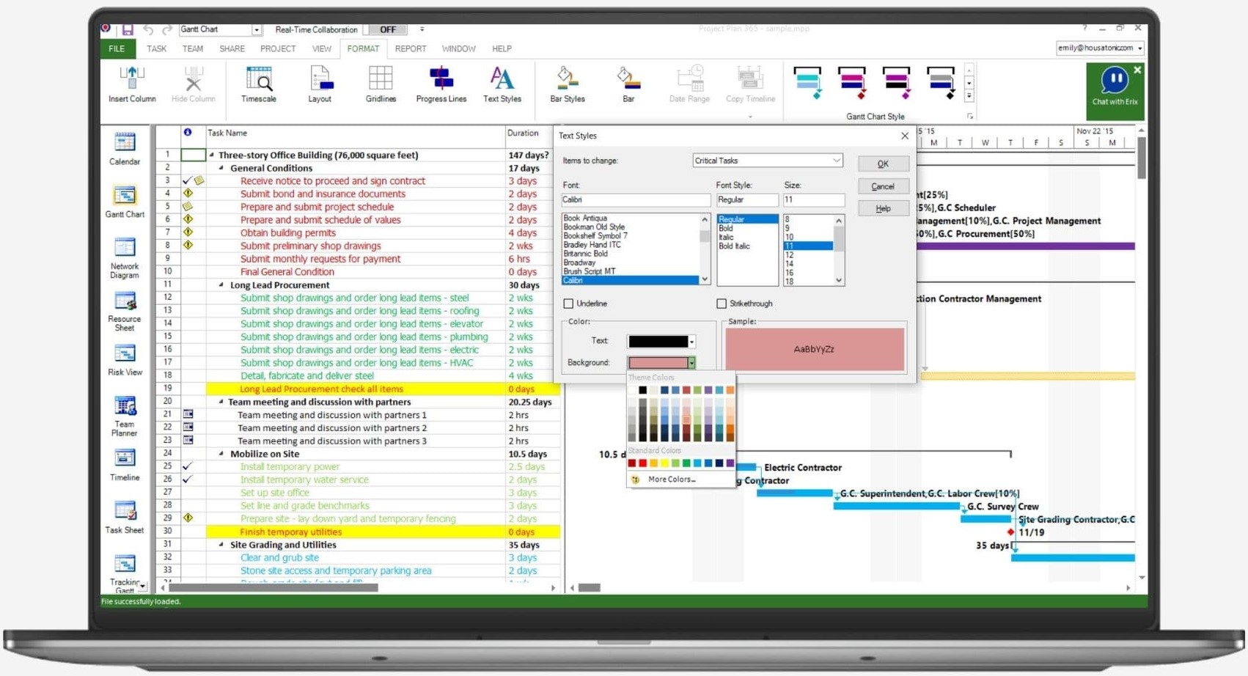Click More Colors in color picker
Screen dimensions: 1248x676
point(671,480)
